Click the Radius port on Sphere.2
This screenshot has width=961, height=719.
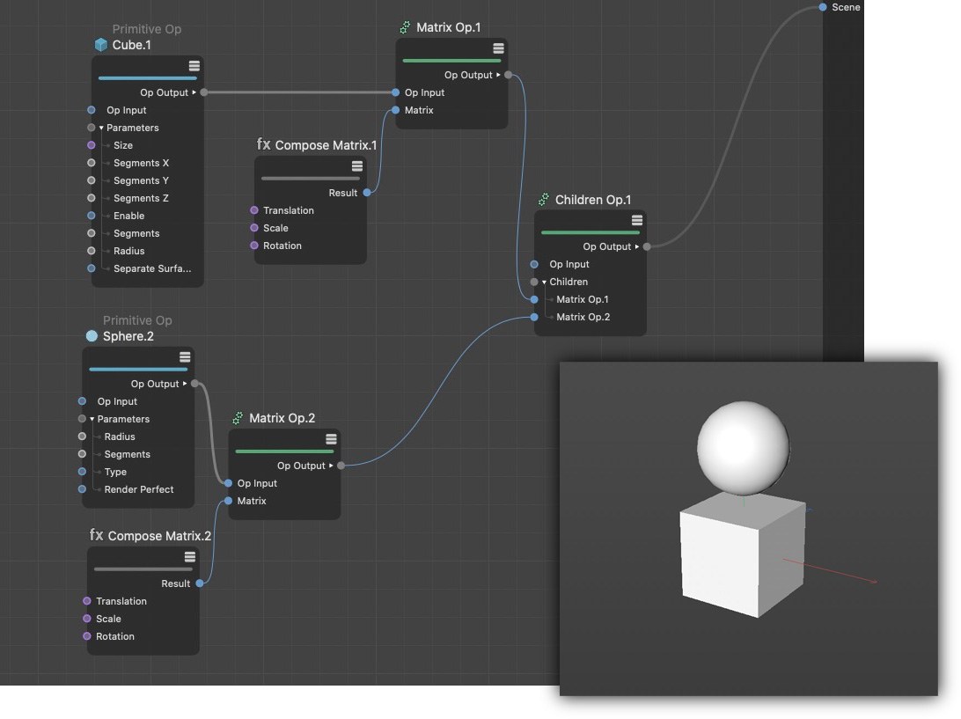83,437
